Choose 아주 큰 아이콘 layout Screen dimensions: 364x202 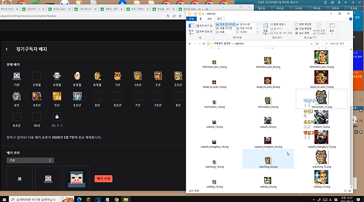[x=226, y=25]
